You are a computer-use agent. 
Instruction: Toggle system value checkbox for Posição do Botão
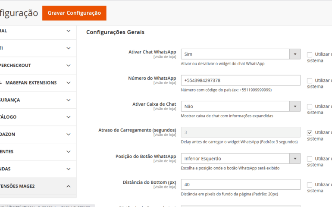tap(310, 159)
